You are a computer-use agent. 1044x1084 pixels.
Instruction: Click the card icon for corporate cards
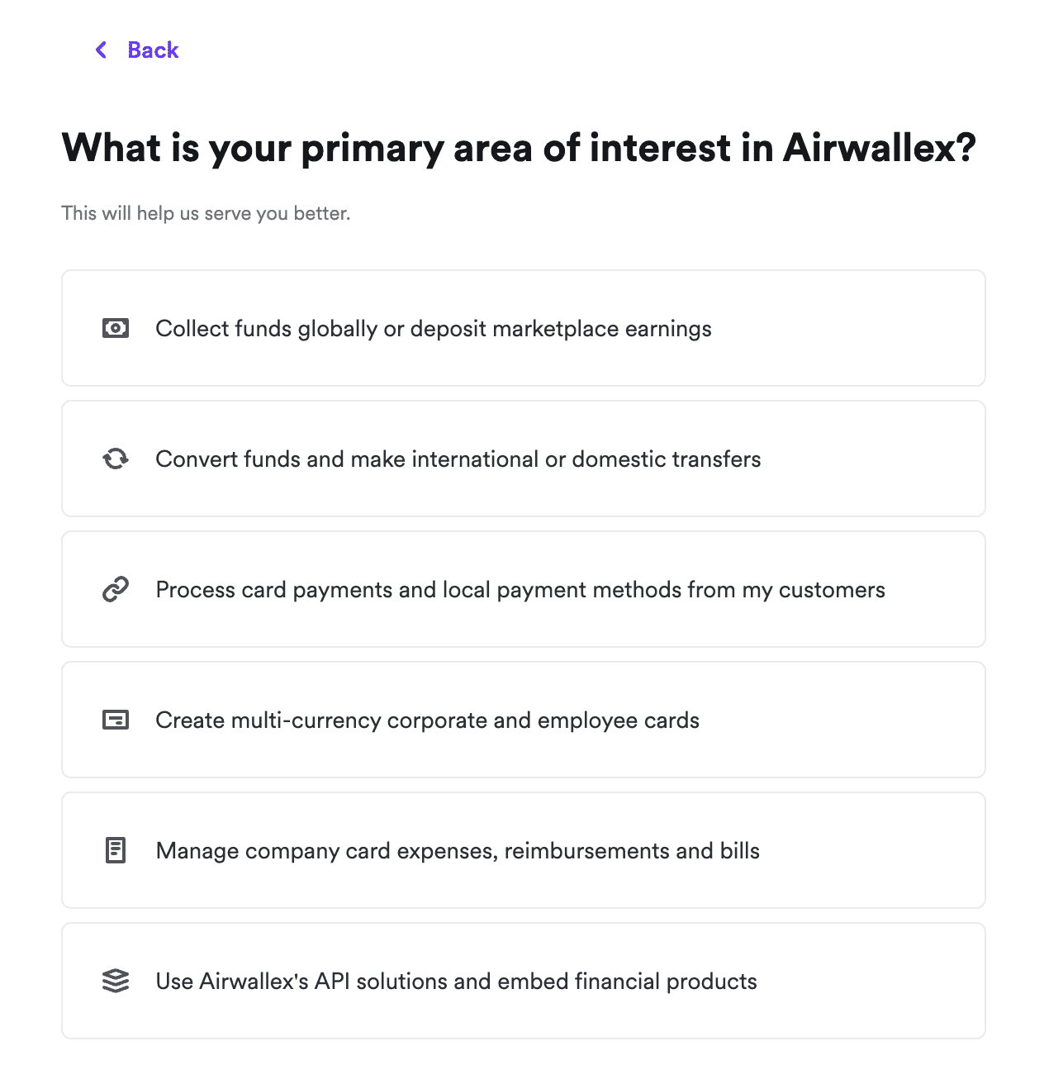coord(116,720)
